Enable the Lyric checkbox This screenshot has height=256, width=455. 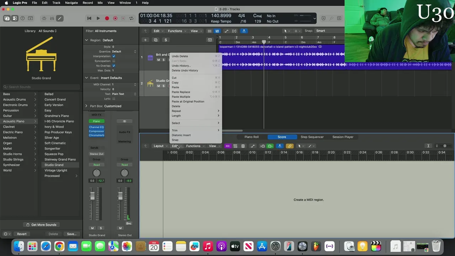point(114,98)
